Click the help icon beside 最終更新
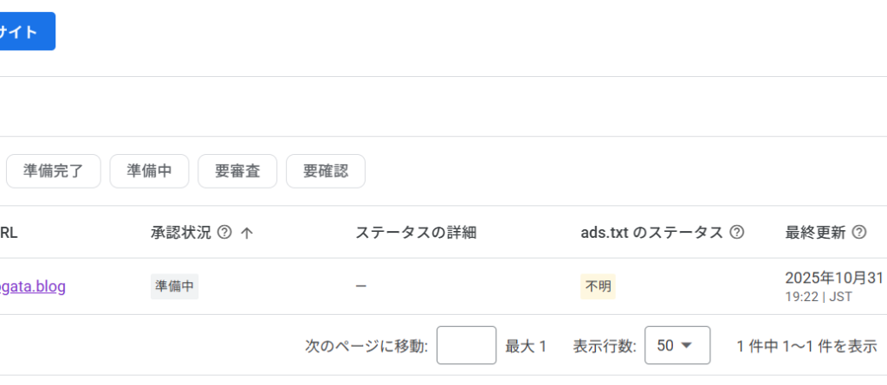 point(860,232)
